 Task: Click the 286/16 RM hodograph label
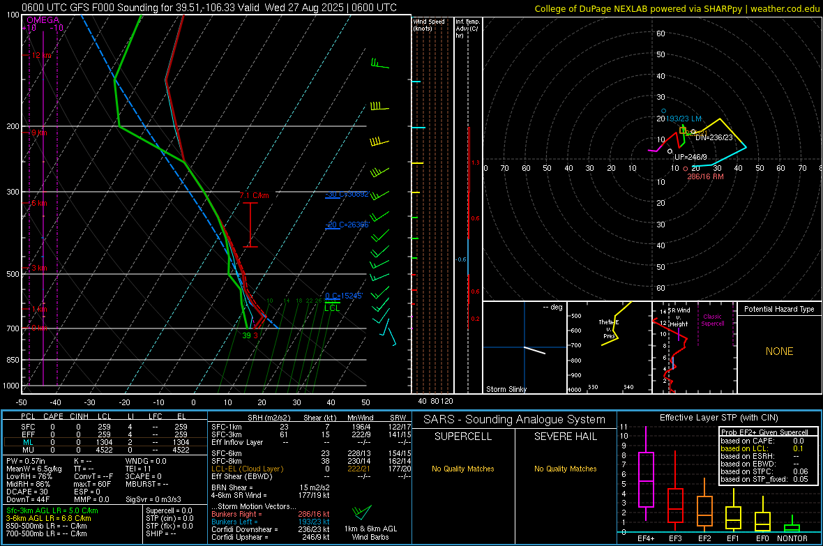705,177
